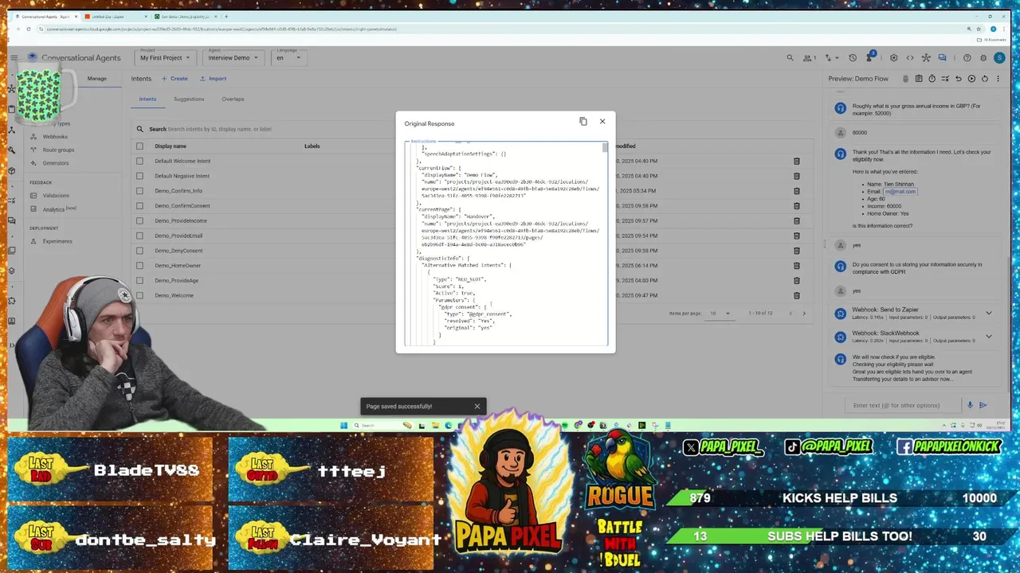
Task: Click the timer icon in Preview toolbar
Action: (x=932, y=79)
